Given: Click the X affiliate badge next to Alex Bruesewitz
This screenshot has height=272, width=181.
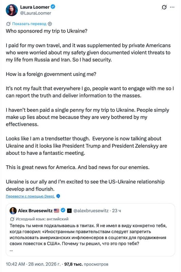Looking at the screenshot, I should coord(69,210).
